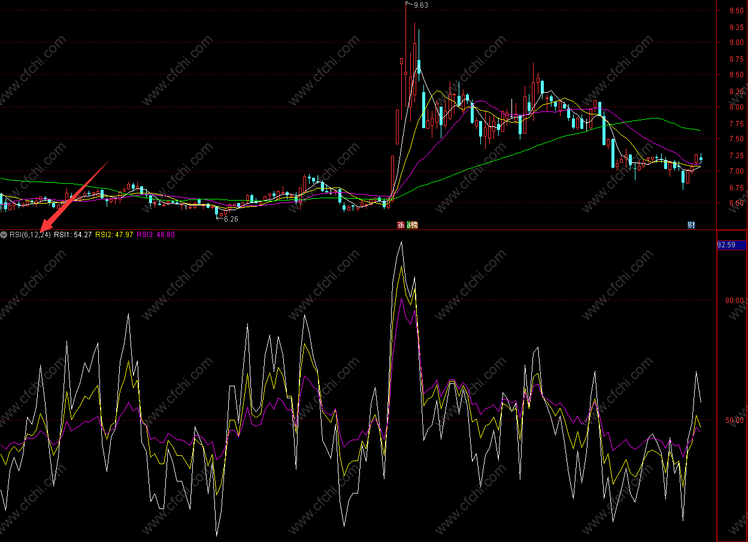This screenshot has height=542, width=748.
Task: Click the blue 92.59 value box
Action: 732,244
